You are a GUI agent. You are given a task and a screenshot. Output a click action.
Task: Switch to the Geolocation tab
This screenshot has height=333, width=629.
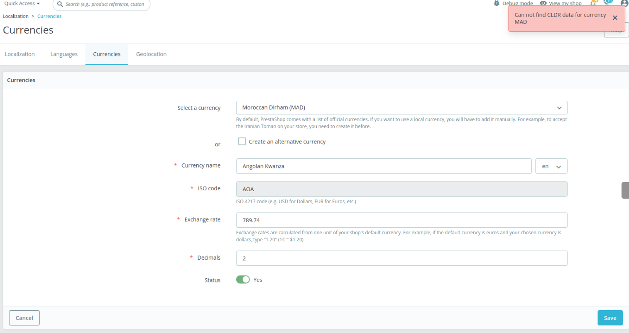point(151,54)
